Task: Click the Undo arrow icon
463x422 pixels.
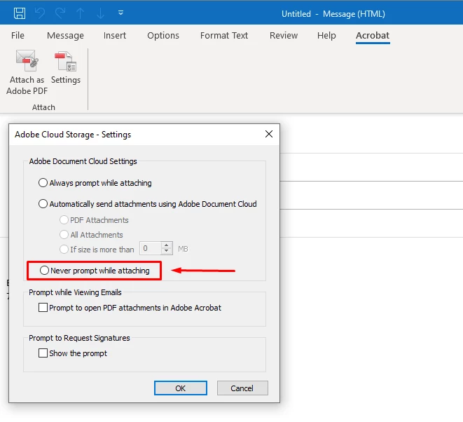Action: (x=40, y=13)
